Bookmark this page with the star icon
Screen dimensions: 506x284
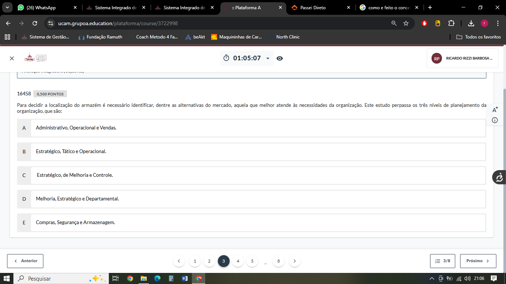pos(406,23)
